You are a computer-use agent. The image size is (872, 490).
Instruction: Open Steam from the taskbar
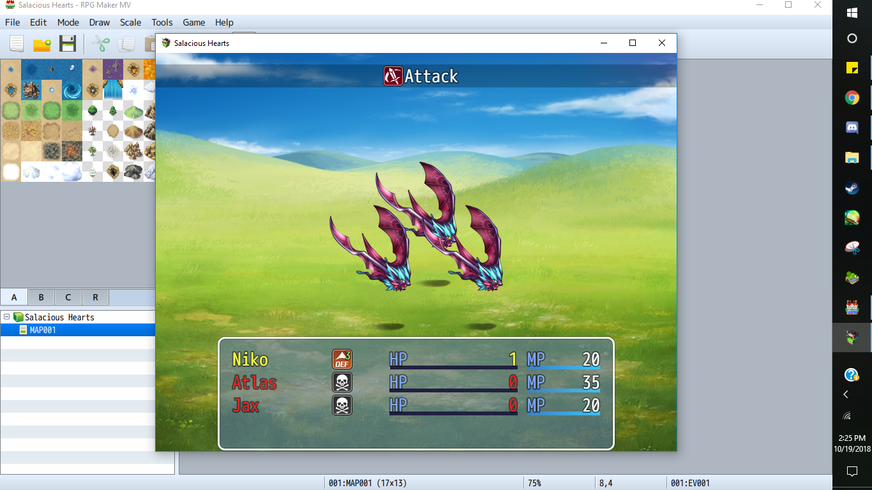[852, 188]
